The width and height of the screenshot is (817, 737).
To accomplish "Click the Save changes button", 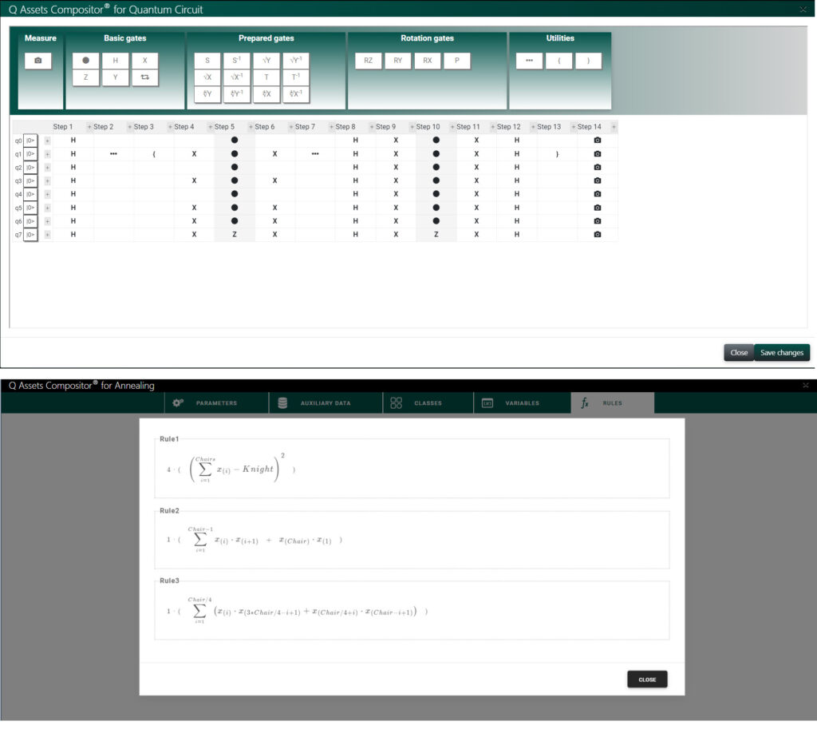I will pyautogui.click(x=781, y=352).
